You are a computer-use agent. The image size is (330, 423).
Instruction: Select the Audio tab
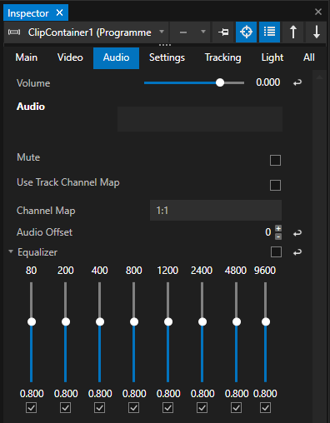click(x=116, y=57)
